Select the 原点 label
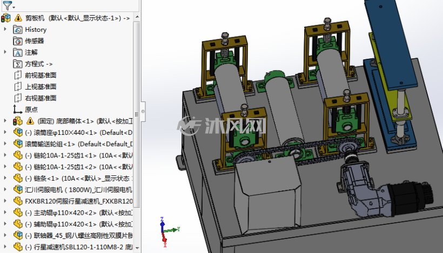The width and height of the screenshot is (443, 253). tap(31, 110)
